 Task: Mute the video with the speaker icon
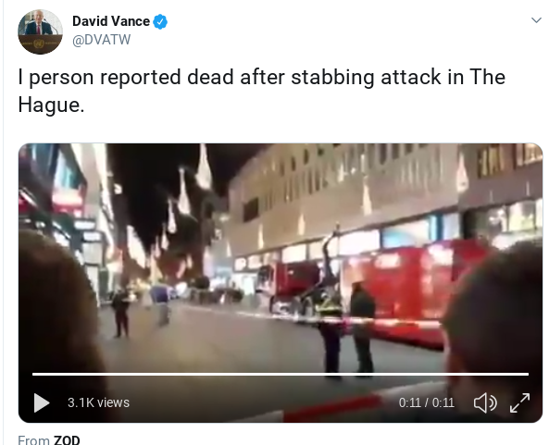point(485,402)
